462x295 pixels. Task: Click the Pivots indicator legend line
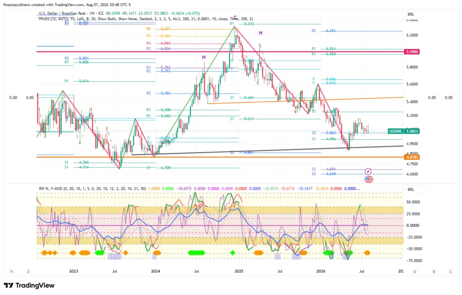click(146, 18)
